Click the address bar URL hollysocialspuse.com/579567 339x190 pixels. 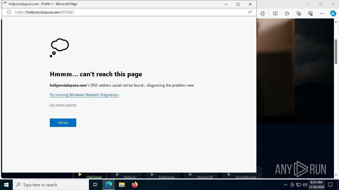click(x=44, y=12)
